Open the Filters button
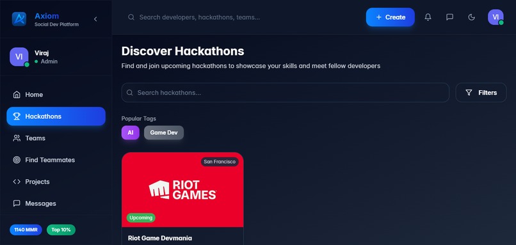Image resolution: width=516 pixels, height=245 pixels. click(481, 92)
